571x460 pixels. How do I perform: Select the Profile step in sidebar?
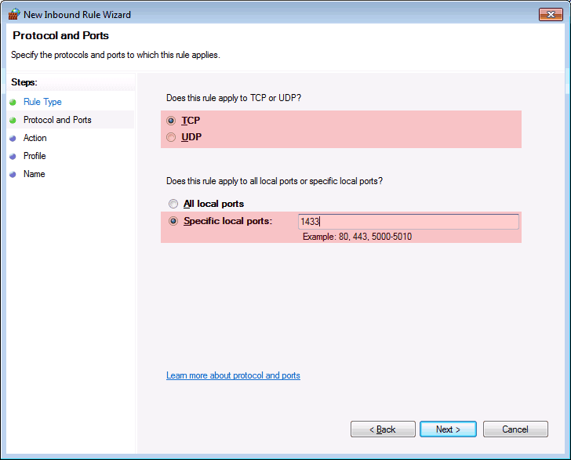click(x=35, y=156)
